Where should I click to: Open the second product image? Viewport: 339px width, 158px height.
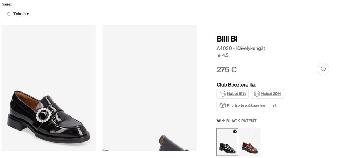click(150, 88)
